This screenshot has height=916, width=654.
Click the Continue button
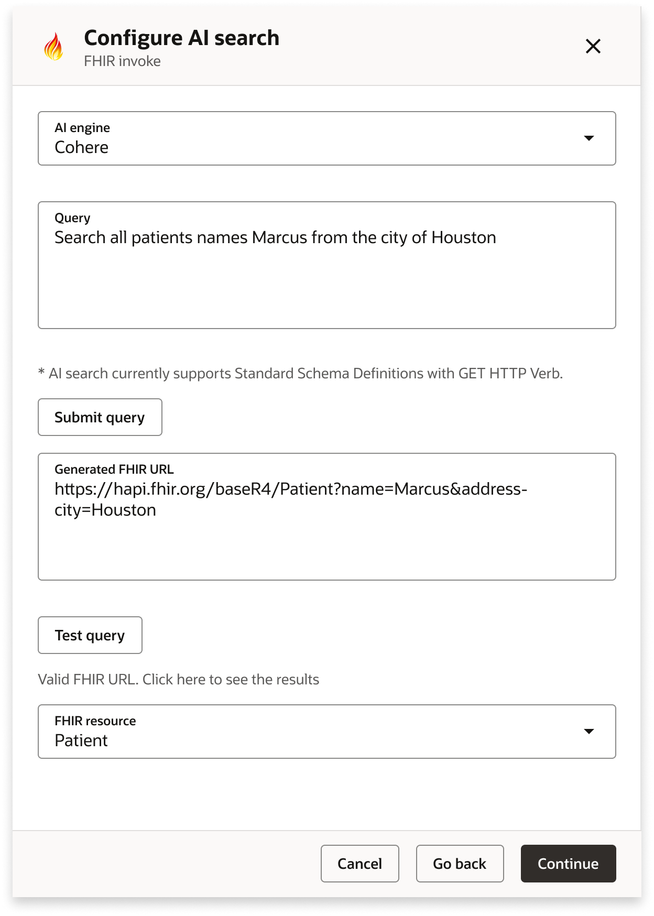click(568, 864)
